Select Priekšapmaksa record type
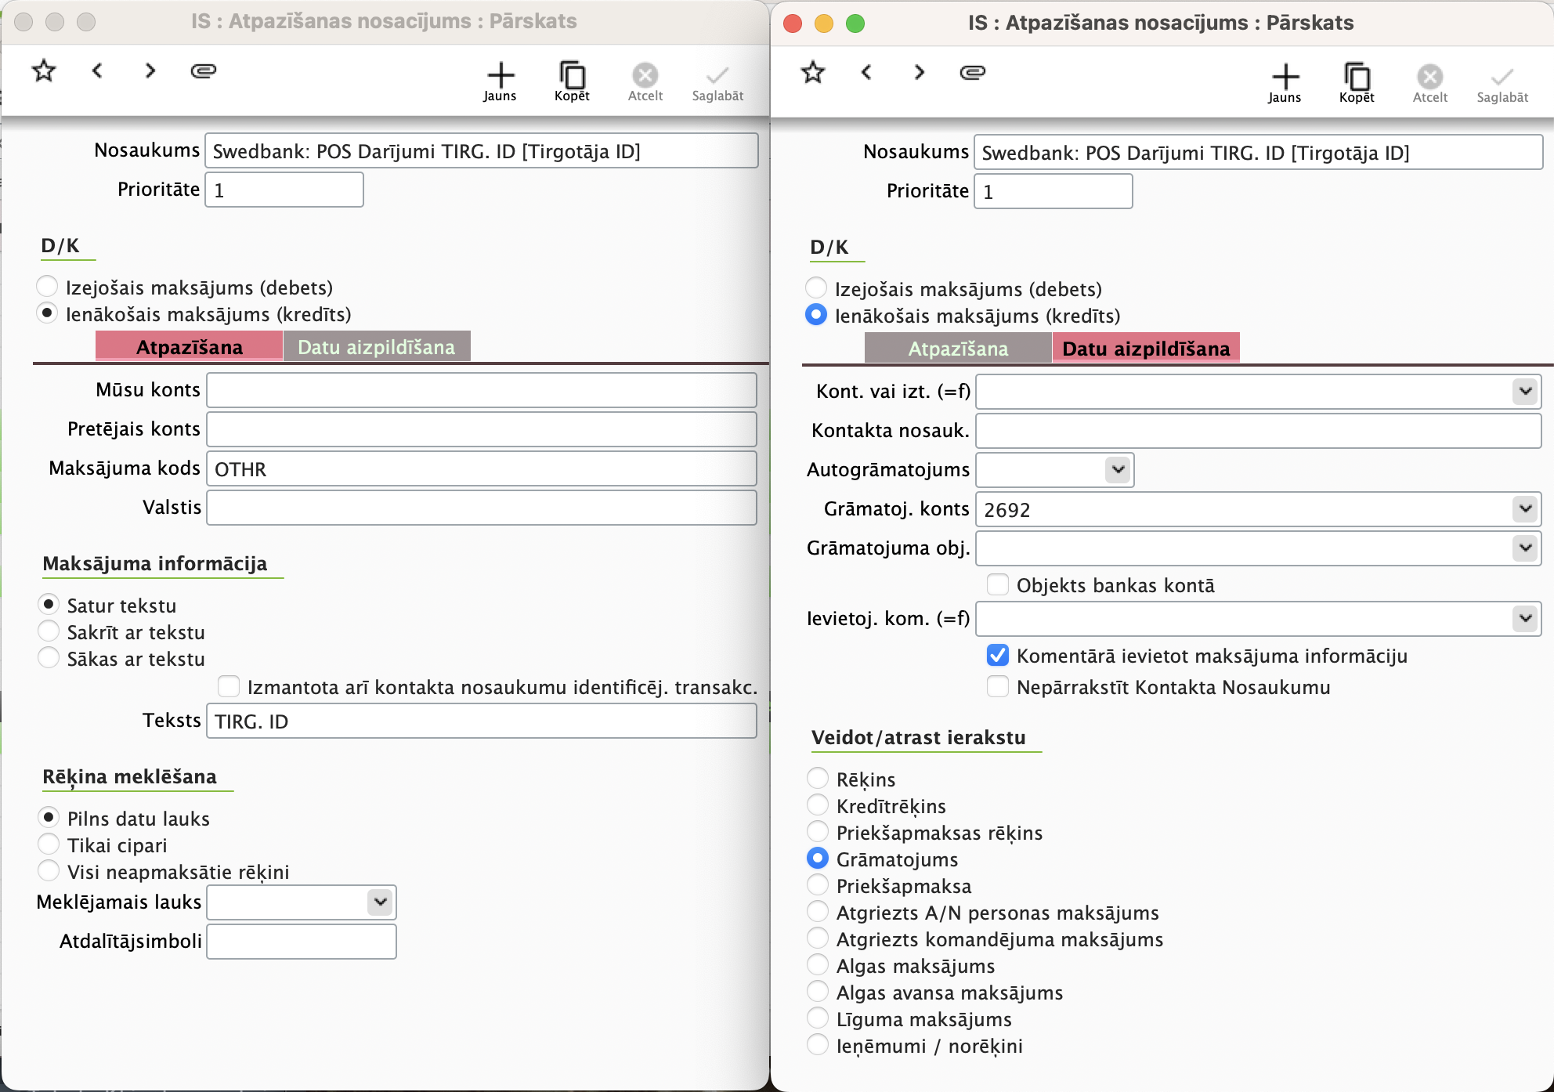Screen dimensions: 1554x1092 [818, 885]
